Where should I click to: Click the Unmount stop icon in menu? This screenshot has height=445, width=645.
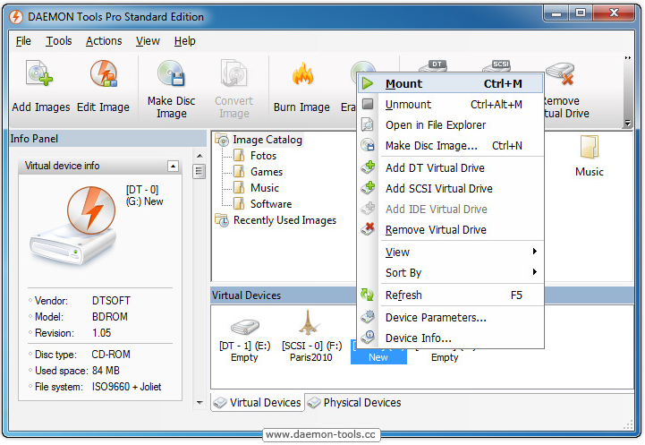coord(368,104)
